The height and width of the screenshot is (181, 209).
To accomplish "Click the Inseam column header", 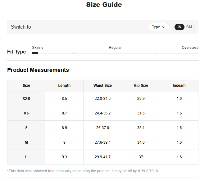I will tap(179, 86).
